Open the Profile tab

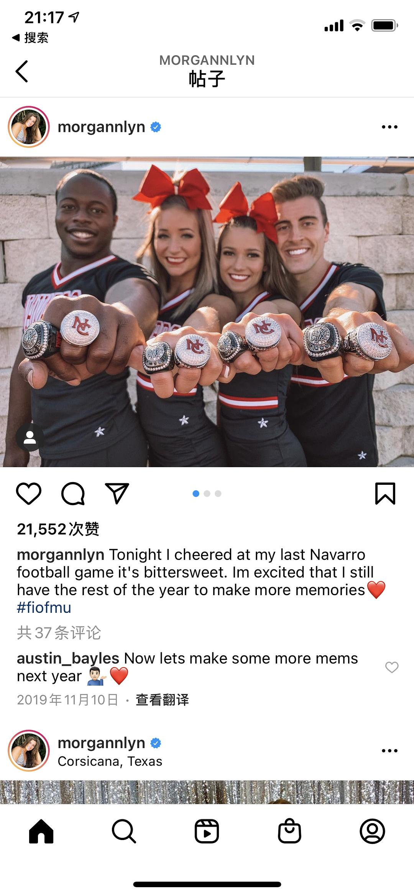(372, 831)
